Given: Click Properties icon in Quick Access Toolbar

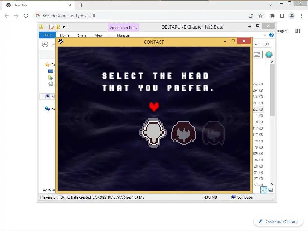Looking at the screenshot, I should 51,27.
